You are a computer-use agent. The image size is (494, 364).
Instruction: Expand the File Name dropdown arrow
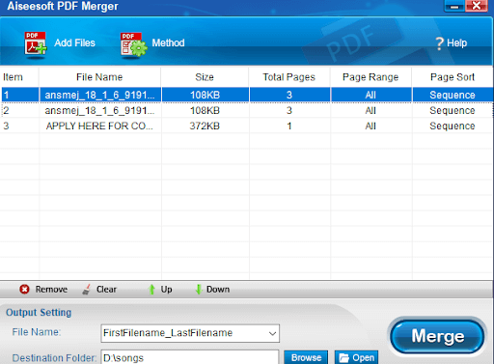click(272, 333)
